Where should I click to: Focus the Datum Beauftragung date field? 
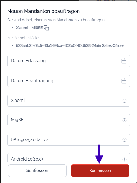(69, 81)
